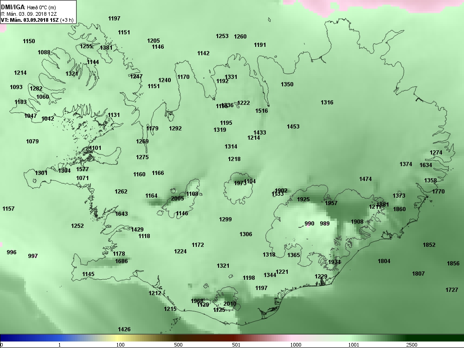Click the 1934 value near the southeast coast
464x348 pixels.
pos(335,262)
